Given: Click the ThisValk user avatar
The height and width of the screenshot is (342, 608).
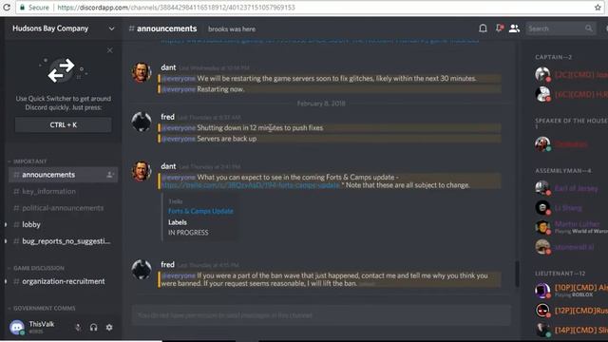Looking at the screenshot, I should 17,327.
